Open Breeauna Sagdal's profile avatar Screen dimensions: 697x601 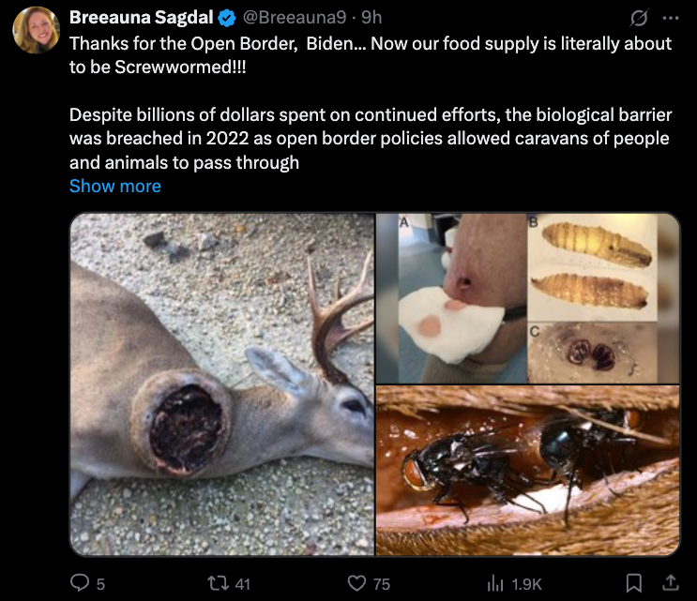pos(37,29)
